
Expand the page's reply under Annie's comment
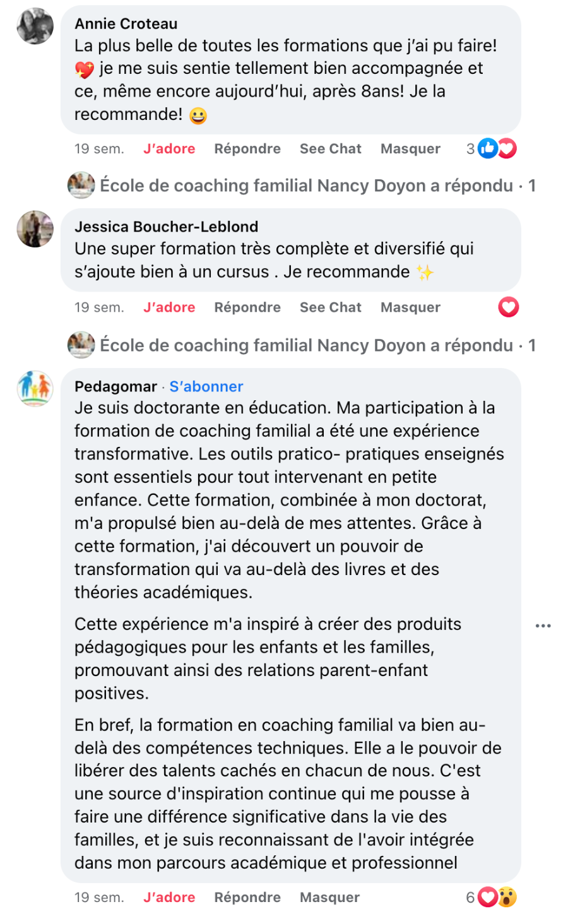(306, 186)
